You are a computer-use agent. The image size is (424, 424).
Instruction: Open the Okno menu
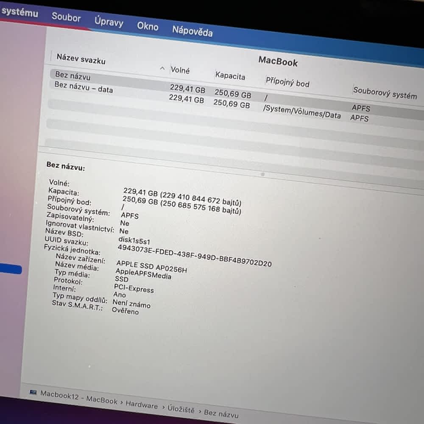[148, 26]
